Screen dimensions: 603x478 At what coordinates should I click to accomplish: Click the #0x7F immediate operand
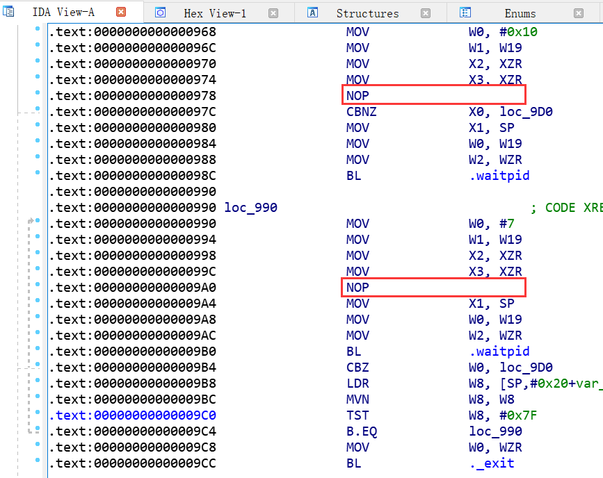(518, 415)
